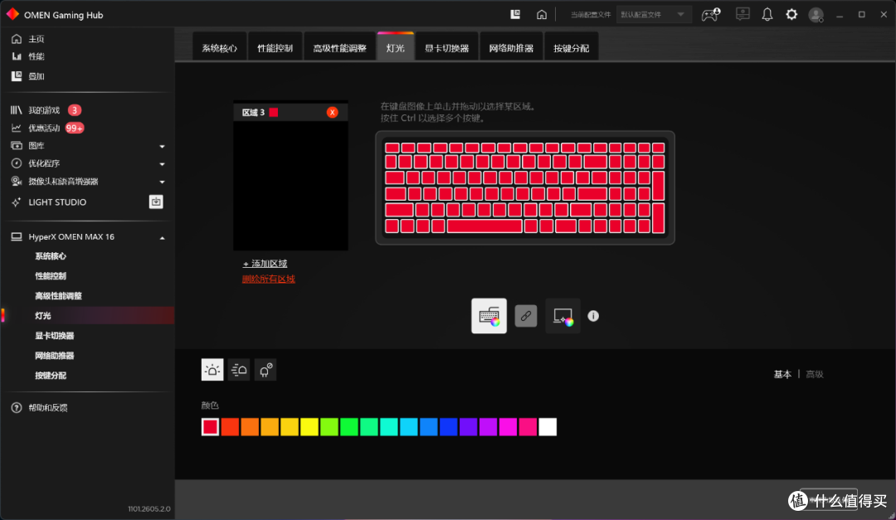Click the monitor chat icon in title bar
The height and width of the screenshot is (520, 896).
(x=743, y=14)
